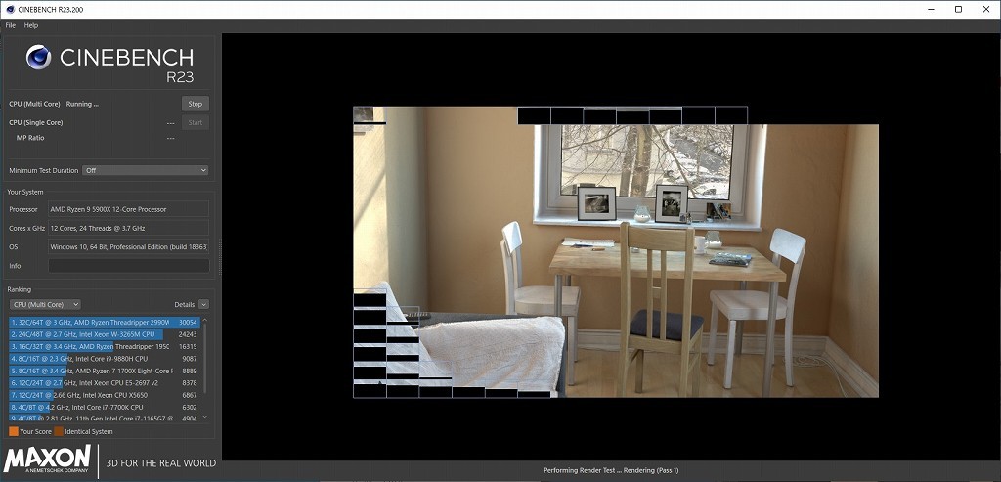Click the orange Your Score legend swatch
The image size is (1001, 482).
(13, 431)
